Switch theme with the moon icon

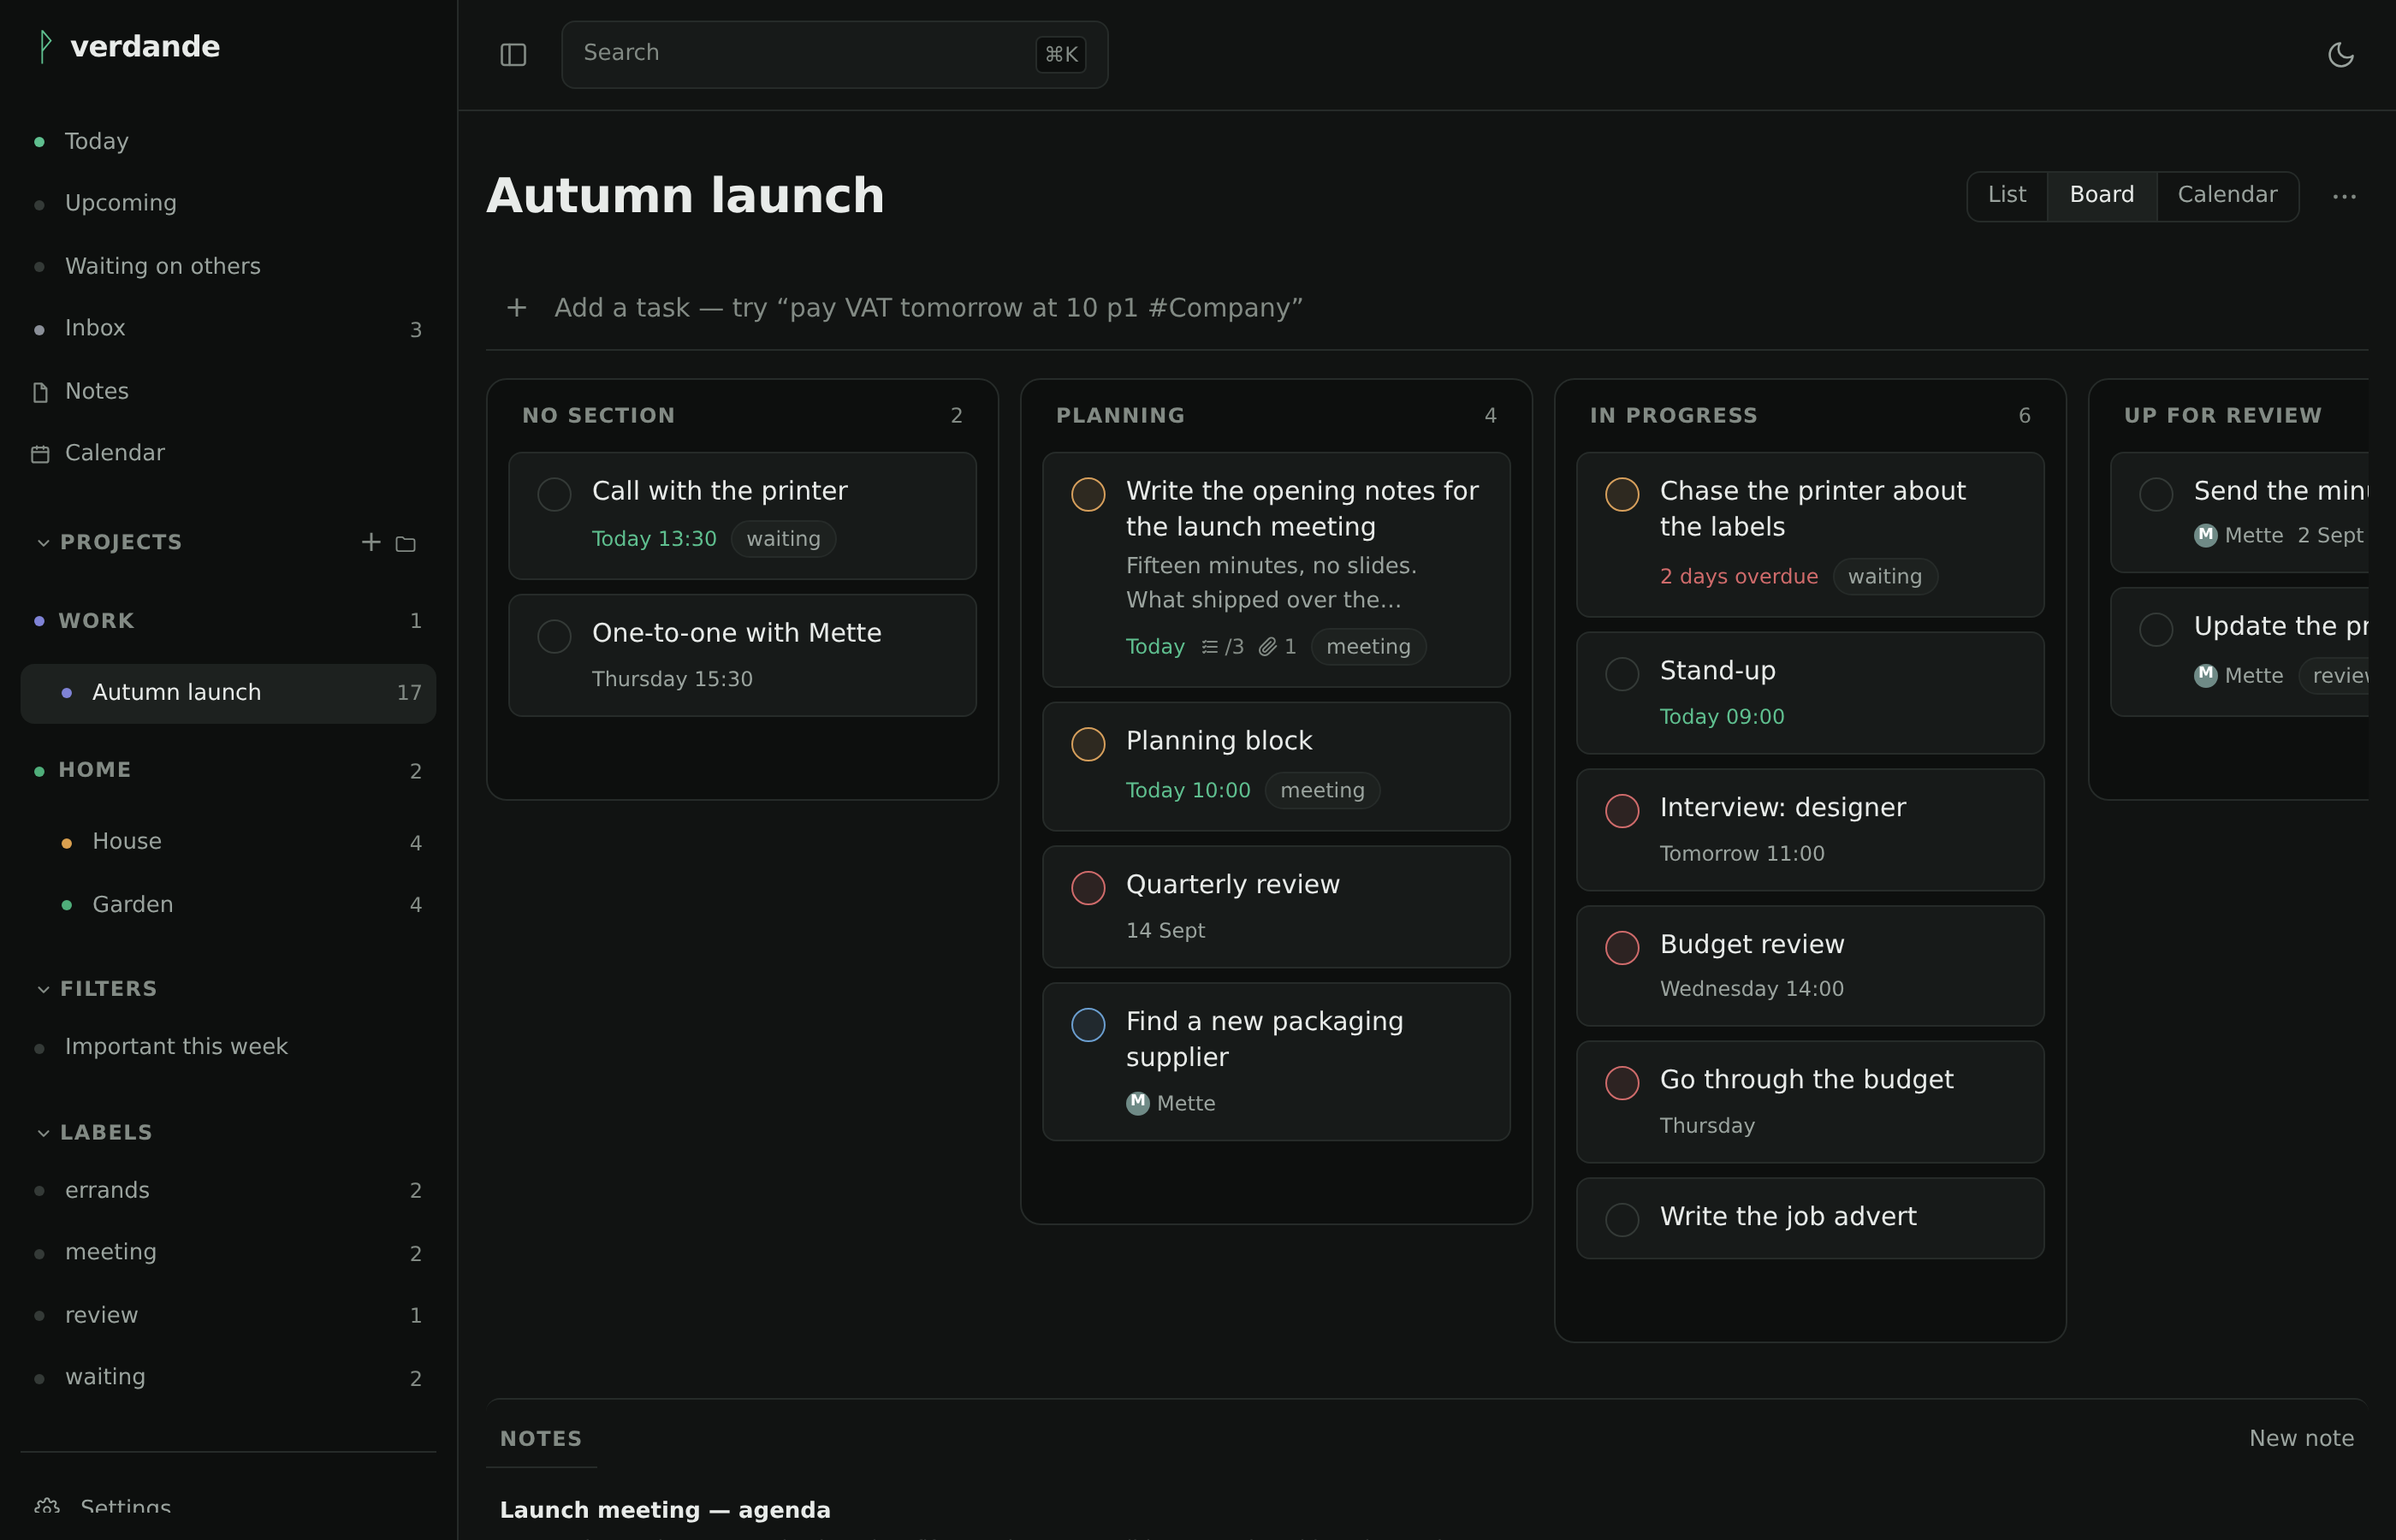(x=2341, y=54)
